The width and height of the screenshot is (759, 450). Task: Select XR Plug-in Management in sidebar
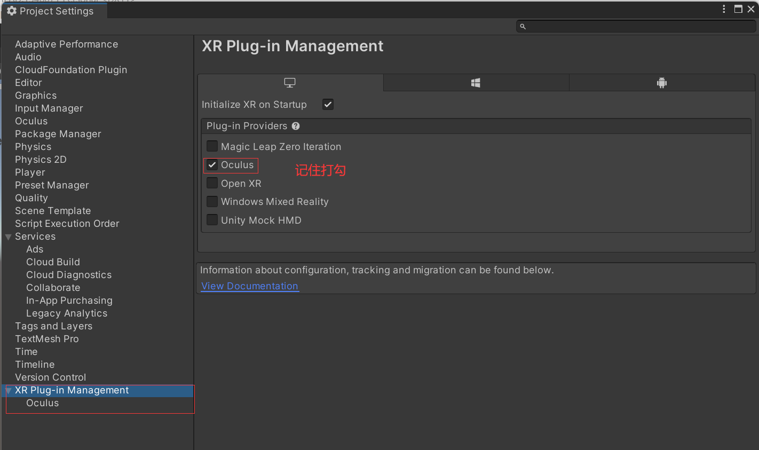(x=72, y=390)
